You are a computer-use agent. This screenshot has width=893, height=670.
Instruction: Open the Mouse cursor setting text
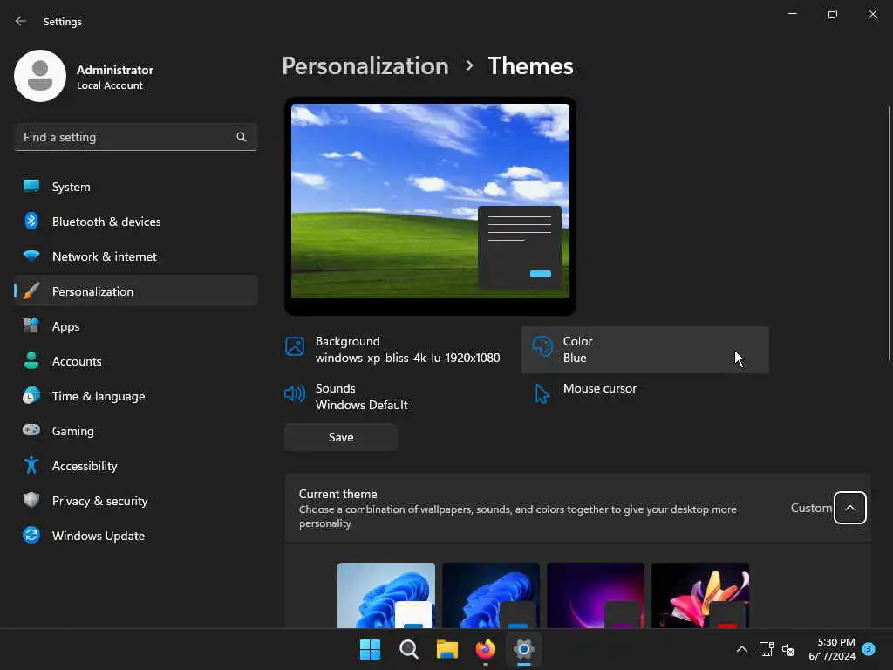click(x=600, y=388)
